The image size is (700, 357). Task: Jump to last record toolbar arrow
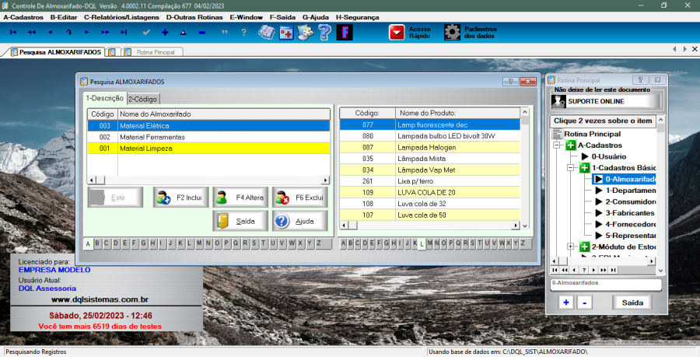tap(124, 32)
